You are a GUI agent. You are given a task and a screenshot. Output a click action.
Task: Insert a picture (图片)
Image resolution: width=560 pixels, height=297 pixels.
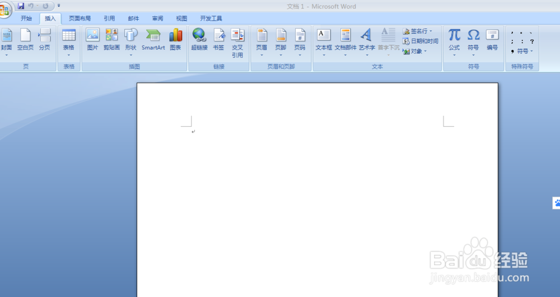pyautogui.click(x=92, y=39)
